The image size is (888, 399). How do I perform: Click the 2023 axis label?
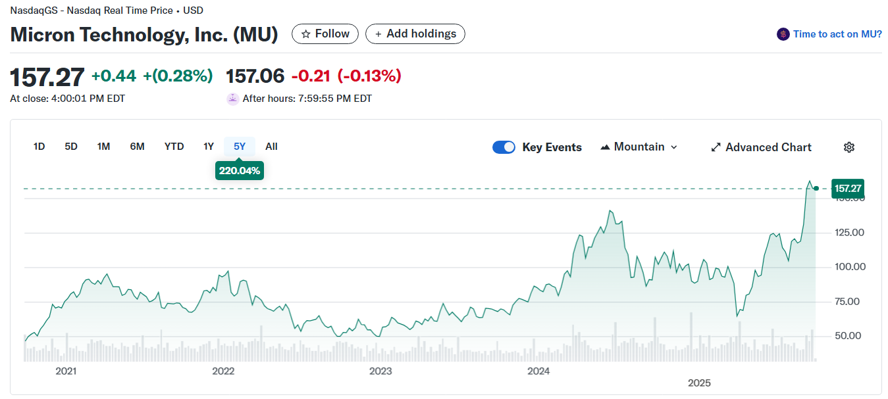coord(380,371)
